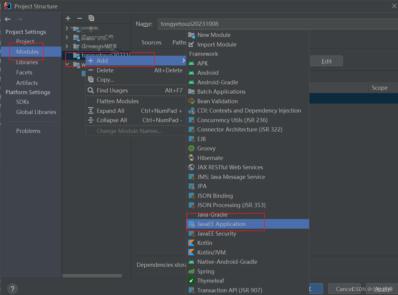The height and width of the screenshot is (295, 398).
Task: Open Global Libraries section
Action: pos(36,112)
